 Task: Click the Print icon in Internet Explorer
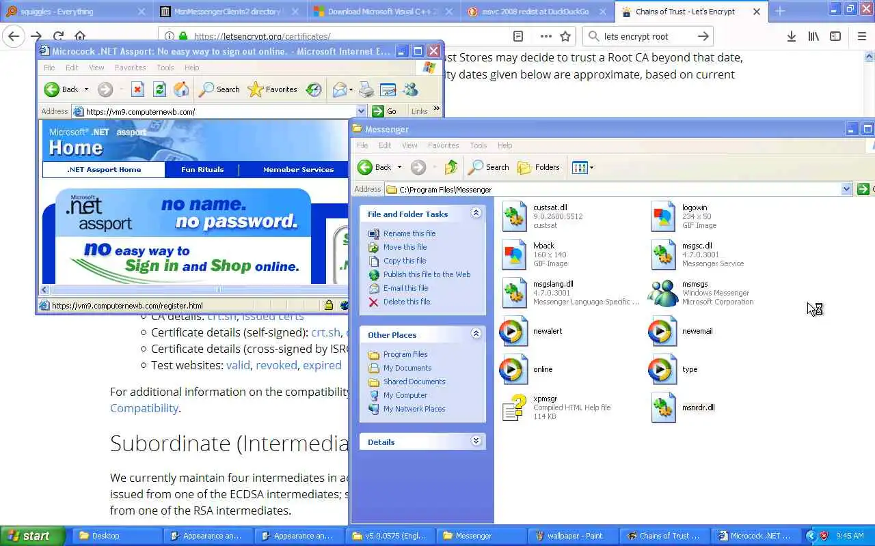tap(366, 89)
